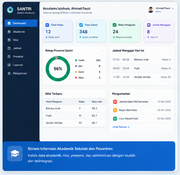Click the Hari ini status dot

coord(148,37)
